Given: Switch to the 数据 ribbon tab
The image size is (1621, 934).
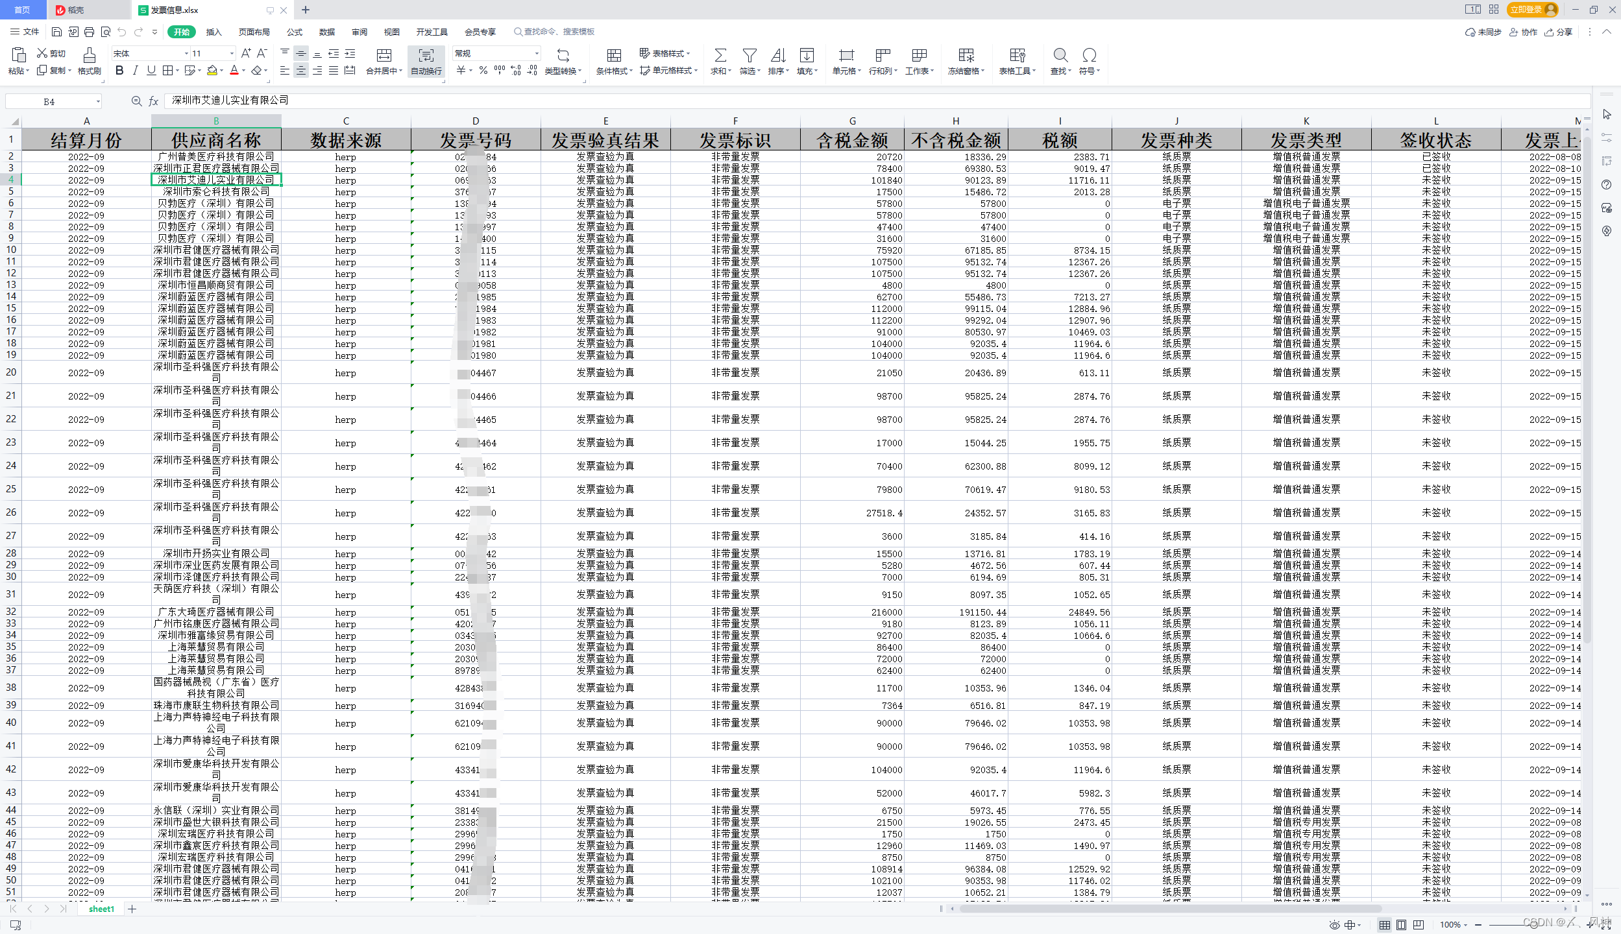Looking at the screenshot, I should [x=327, y=32].
